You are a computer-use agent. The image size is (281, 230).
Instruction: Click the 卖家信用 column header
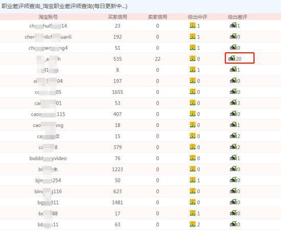157,17
